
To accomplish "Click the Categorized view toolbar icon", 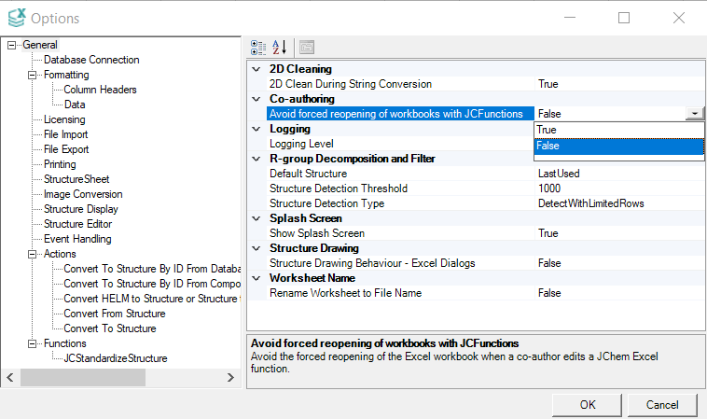I will [259, 47].
